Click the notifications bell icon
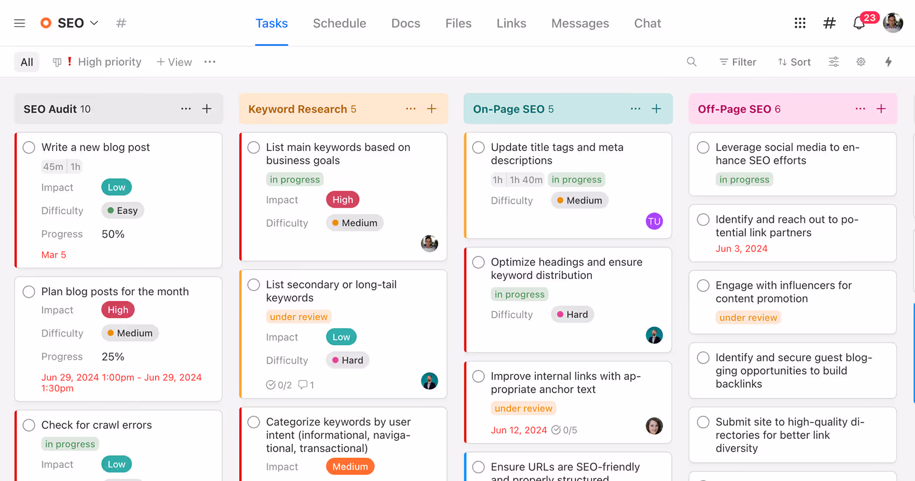Viewport: 915px width, 481px height. pos(858,23)
